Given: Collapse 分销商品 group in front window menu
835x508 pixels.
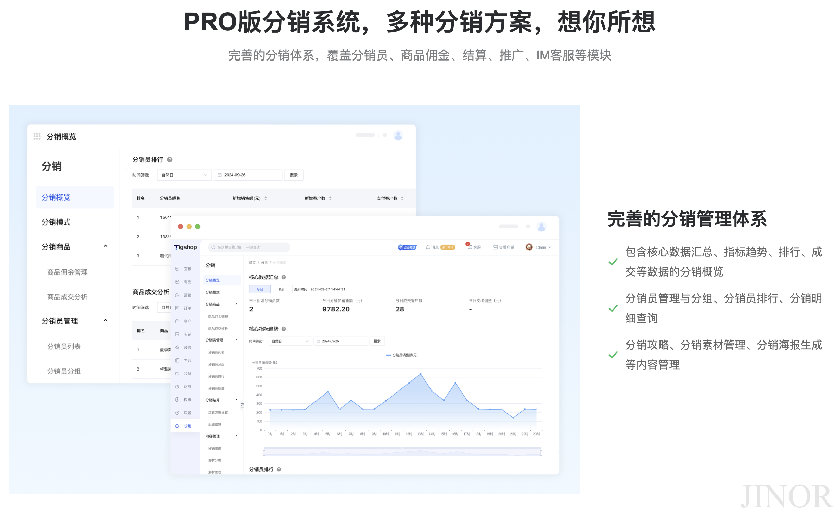Looking at the screenshot, I should coord(236,304).
